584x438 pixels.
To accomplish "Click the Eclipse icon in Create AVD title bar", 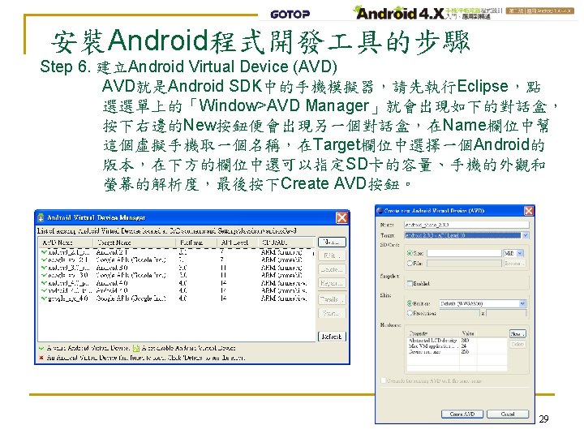I will click(x=380, y=210).
